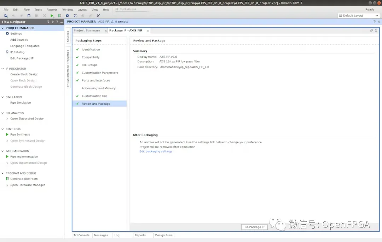This screenshot has height=242, width=382.
Task: Click Project Manager header help icon
Action: (x=374, y=22)
